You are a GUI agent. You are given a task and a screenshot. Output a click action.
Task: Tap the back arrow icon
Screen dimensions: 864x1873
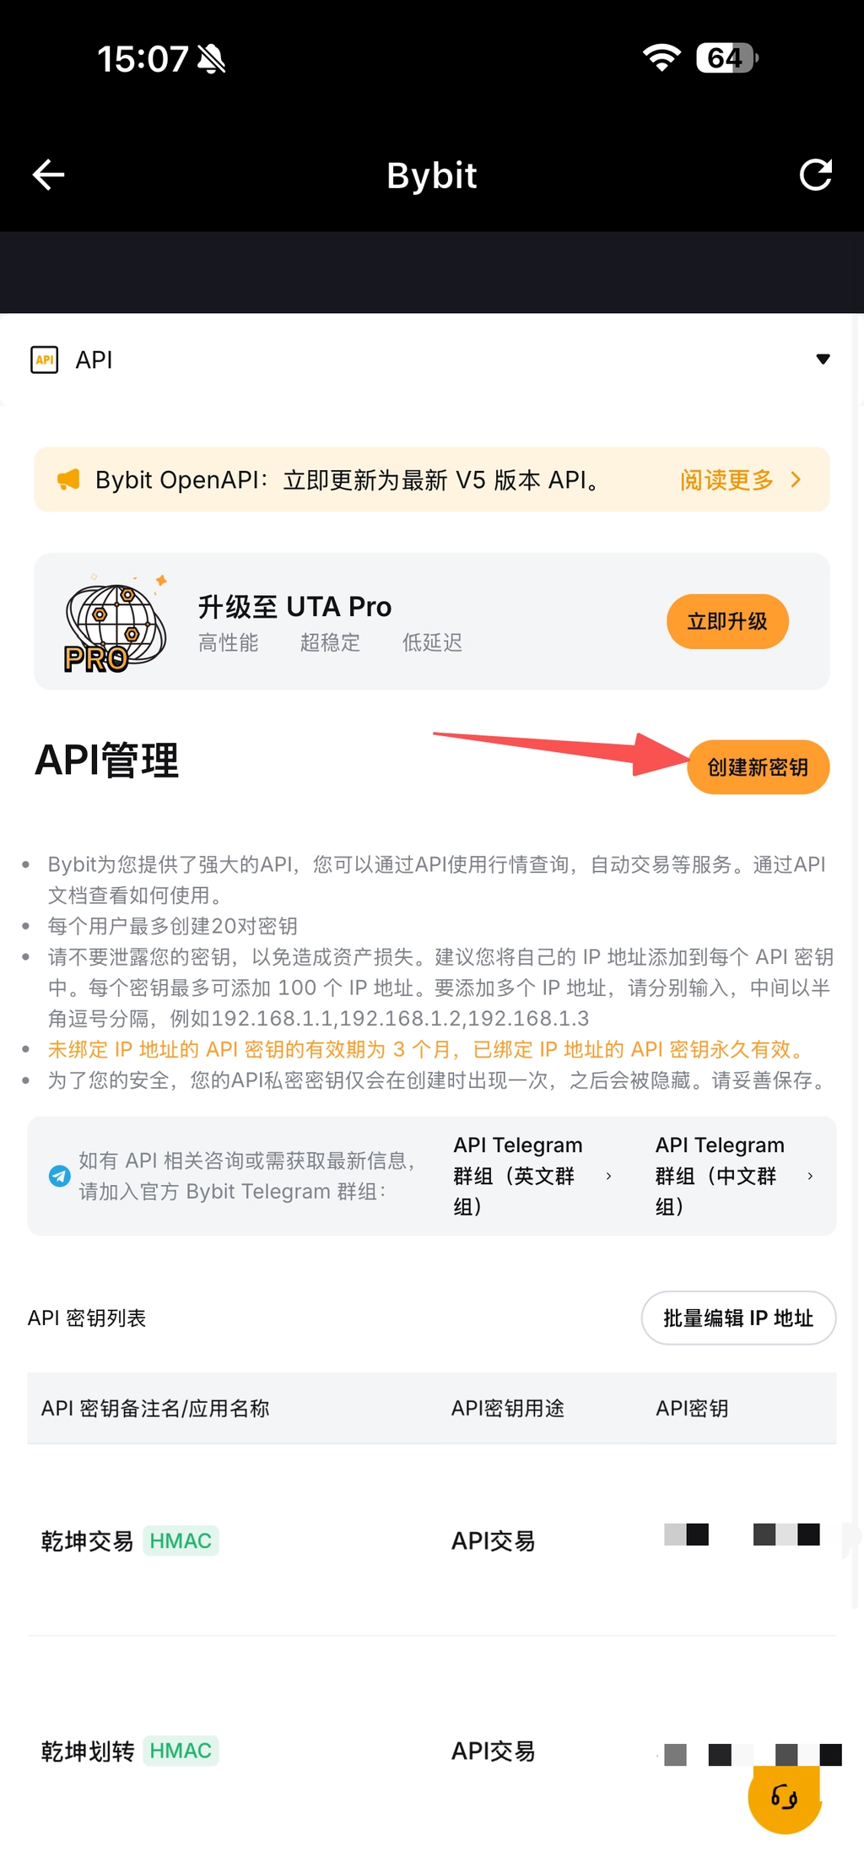[48, 175]
